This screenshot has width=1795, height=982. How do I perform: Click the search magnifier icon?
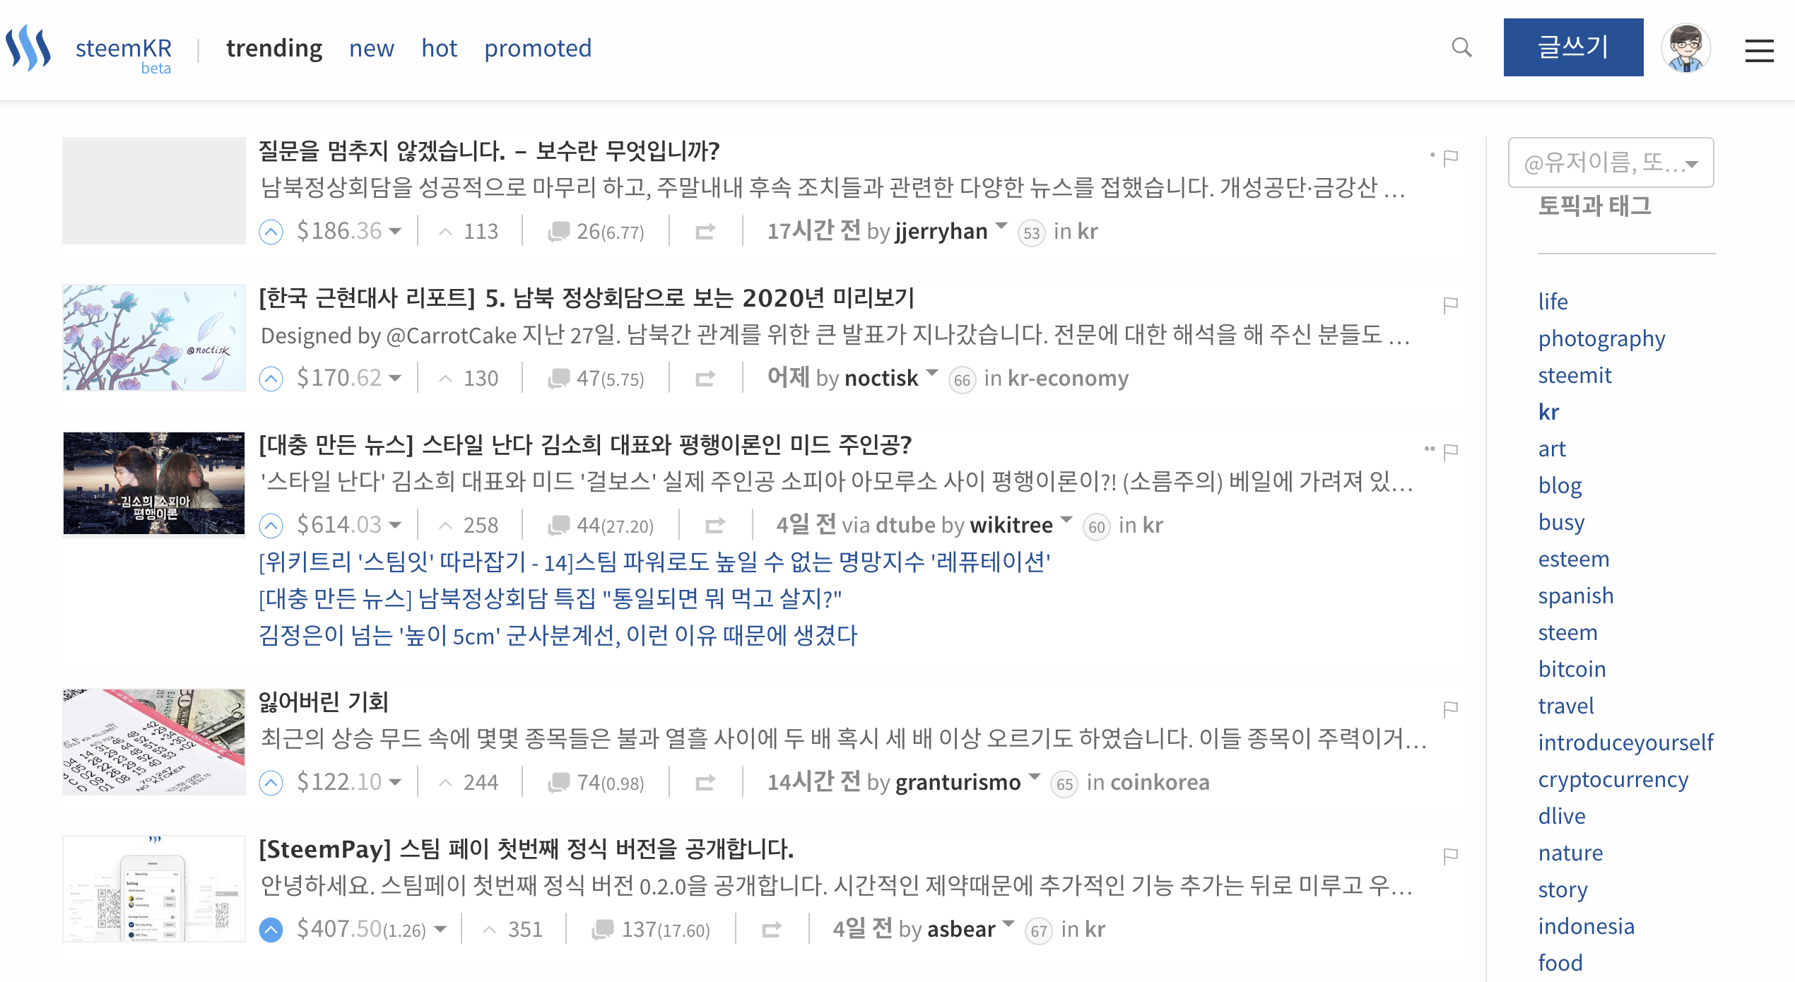[1461, 47]
